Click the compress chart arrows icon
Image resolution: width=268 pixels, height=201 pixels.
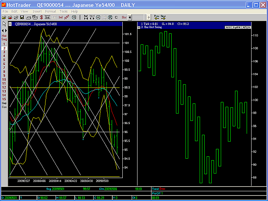(86, 17)
